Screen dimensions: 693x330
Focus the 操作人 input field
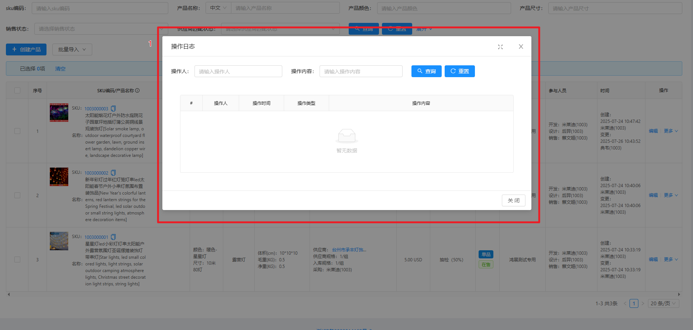point(238,71)
